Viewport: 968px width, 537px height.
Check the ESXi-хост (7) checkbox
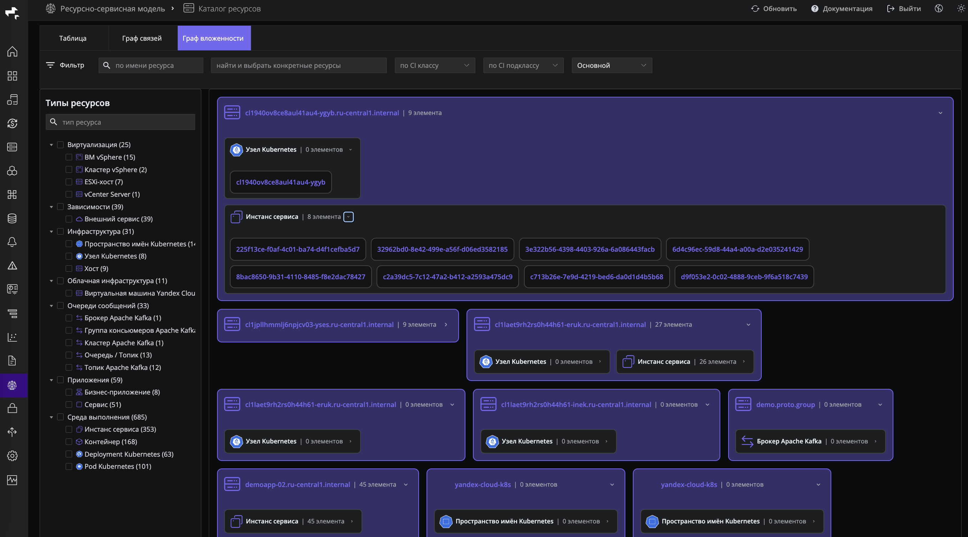pos(69,182)
